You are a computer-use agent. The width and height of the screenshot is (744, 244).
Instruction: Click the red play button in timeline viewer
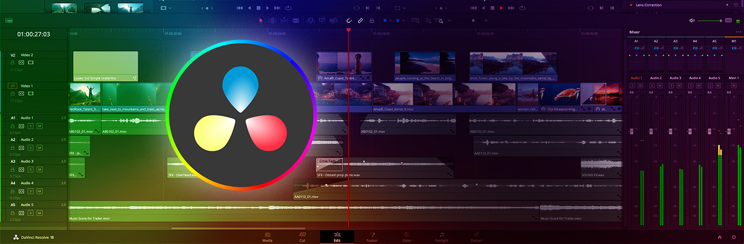501,8
